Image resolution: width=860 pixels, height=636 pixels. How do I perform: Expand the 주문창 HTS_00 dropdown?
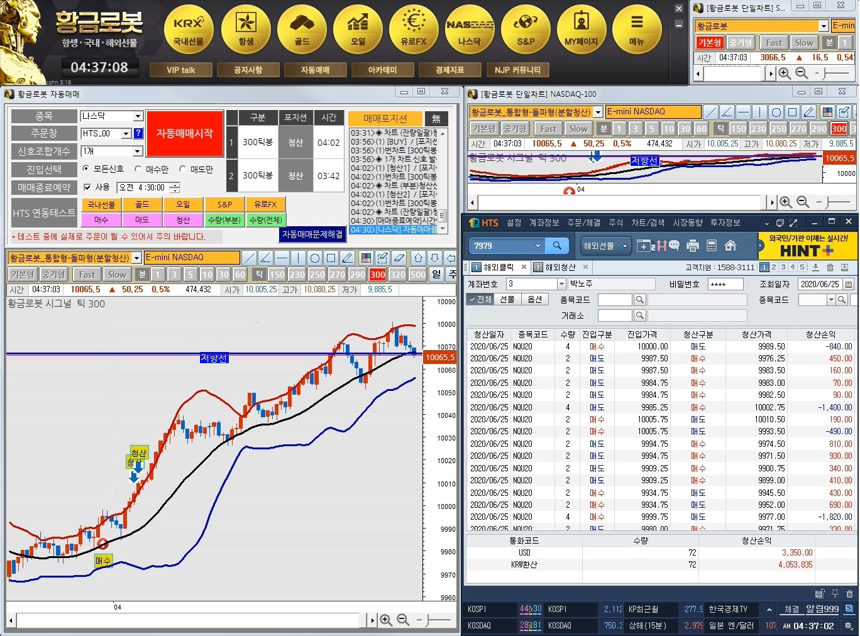pos(126,133)
